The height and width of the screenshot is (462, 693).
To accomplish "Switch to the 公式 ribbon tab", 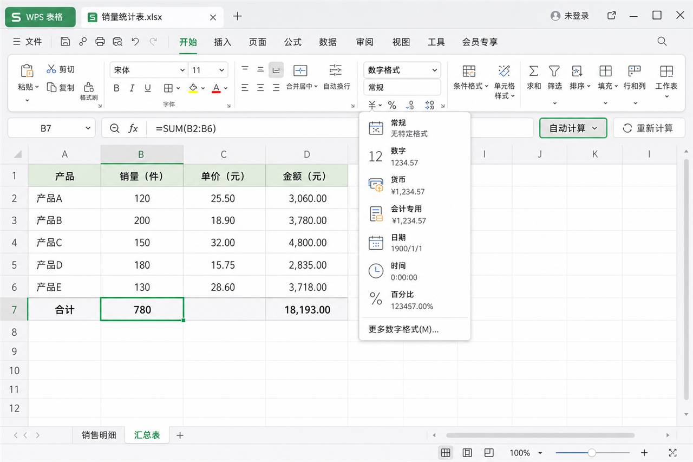I will [293, 42].
